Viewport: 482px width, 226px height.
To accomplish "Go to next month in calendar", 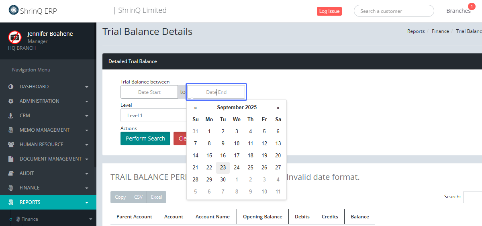I will pos(278,108).
